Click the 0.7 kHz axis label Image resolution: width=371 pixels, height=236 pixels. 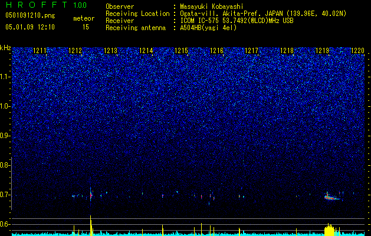5,195
